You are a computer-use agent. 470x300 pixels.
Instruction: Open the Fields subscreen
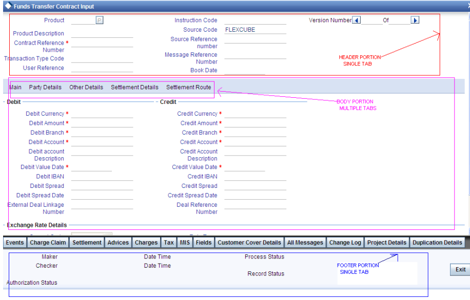click(x=204, y=242)
